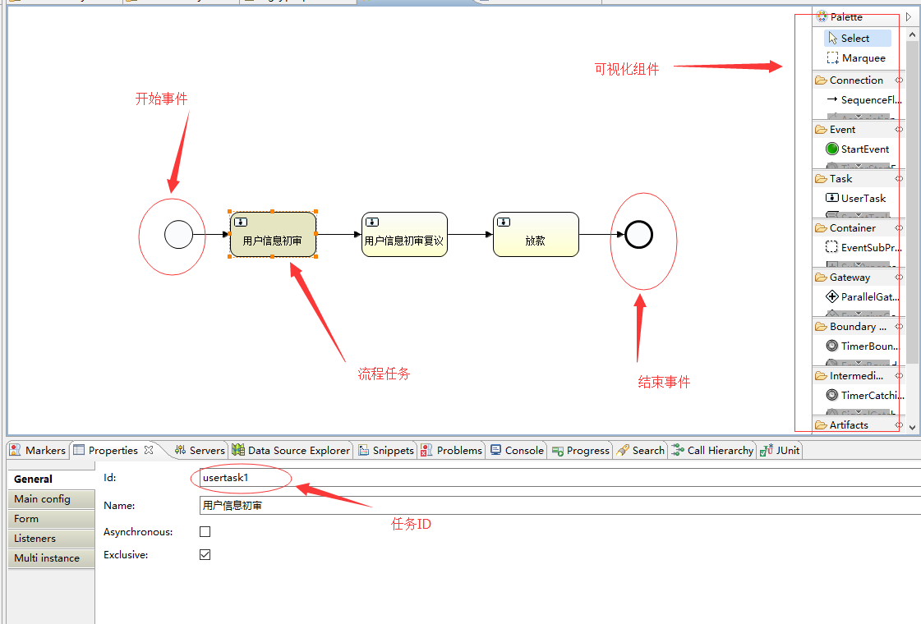Open the General properties section
This screenshot has height=624, width=921.
51,479
